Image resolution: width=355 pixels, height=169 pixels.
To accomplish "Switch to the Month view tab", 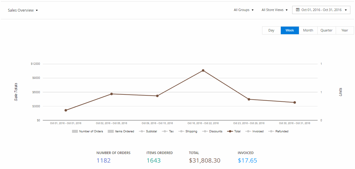I will pyautogui.click(x=308, y=30).
